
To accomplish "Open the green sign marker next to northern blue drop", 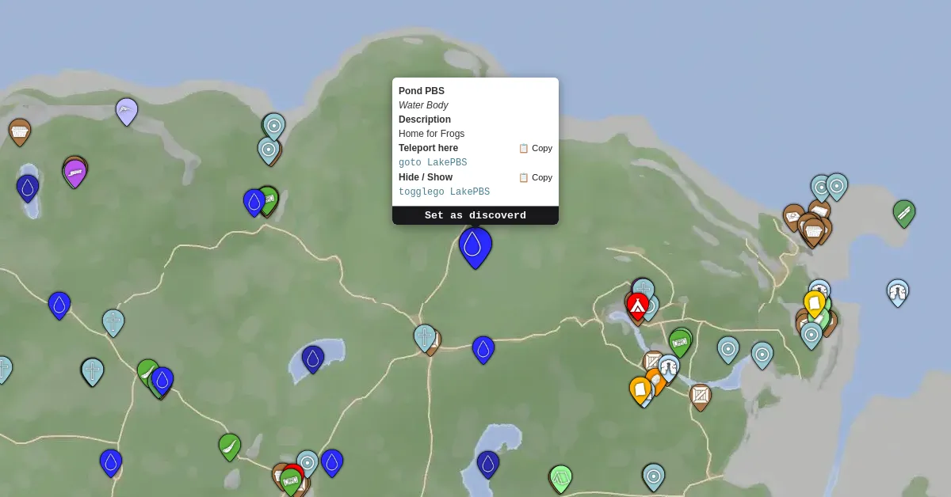I will [269, 199].
